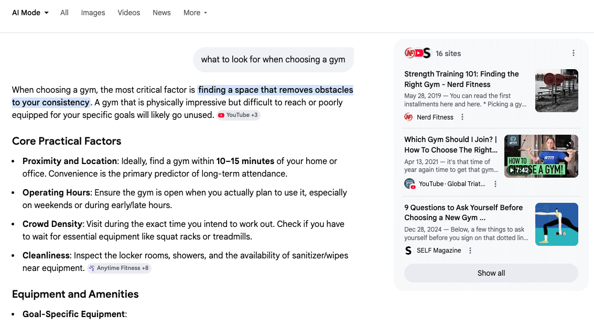Screen dimensions: 594x326
Task: Open 9 Questions to Ask Yourself article
Action: click(463, 212)
